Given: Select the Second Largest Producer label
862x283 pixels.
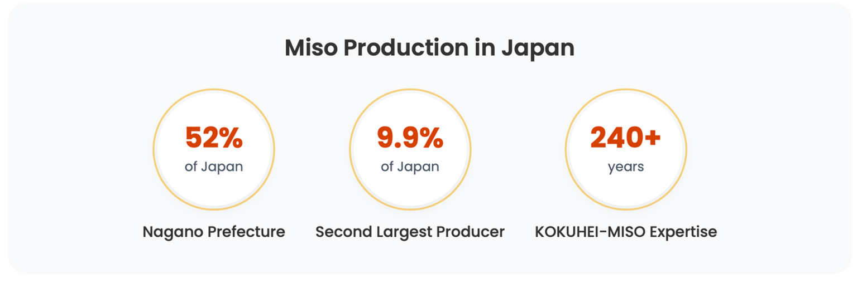Looking at the screenshot, I should (x=410, y=232).
